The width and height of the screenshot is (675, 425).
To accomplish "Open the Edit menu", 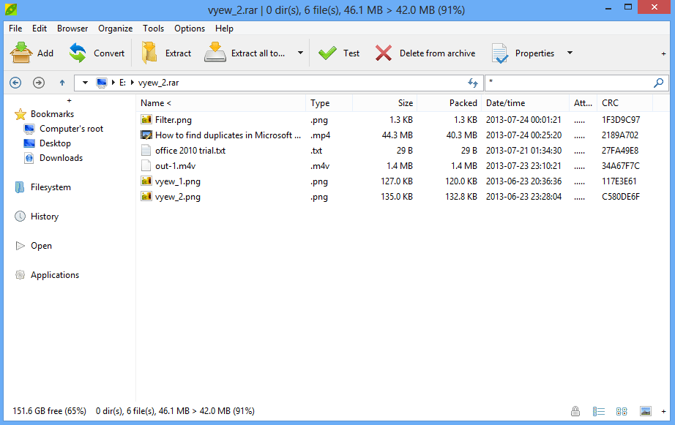I will 40,29.
